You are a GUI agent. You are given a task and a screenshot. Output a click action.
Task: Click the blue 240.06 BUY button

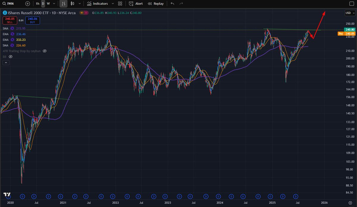[x=32, y=20]
